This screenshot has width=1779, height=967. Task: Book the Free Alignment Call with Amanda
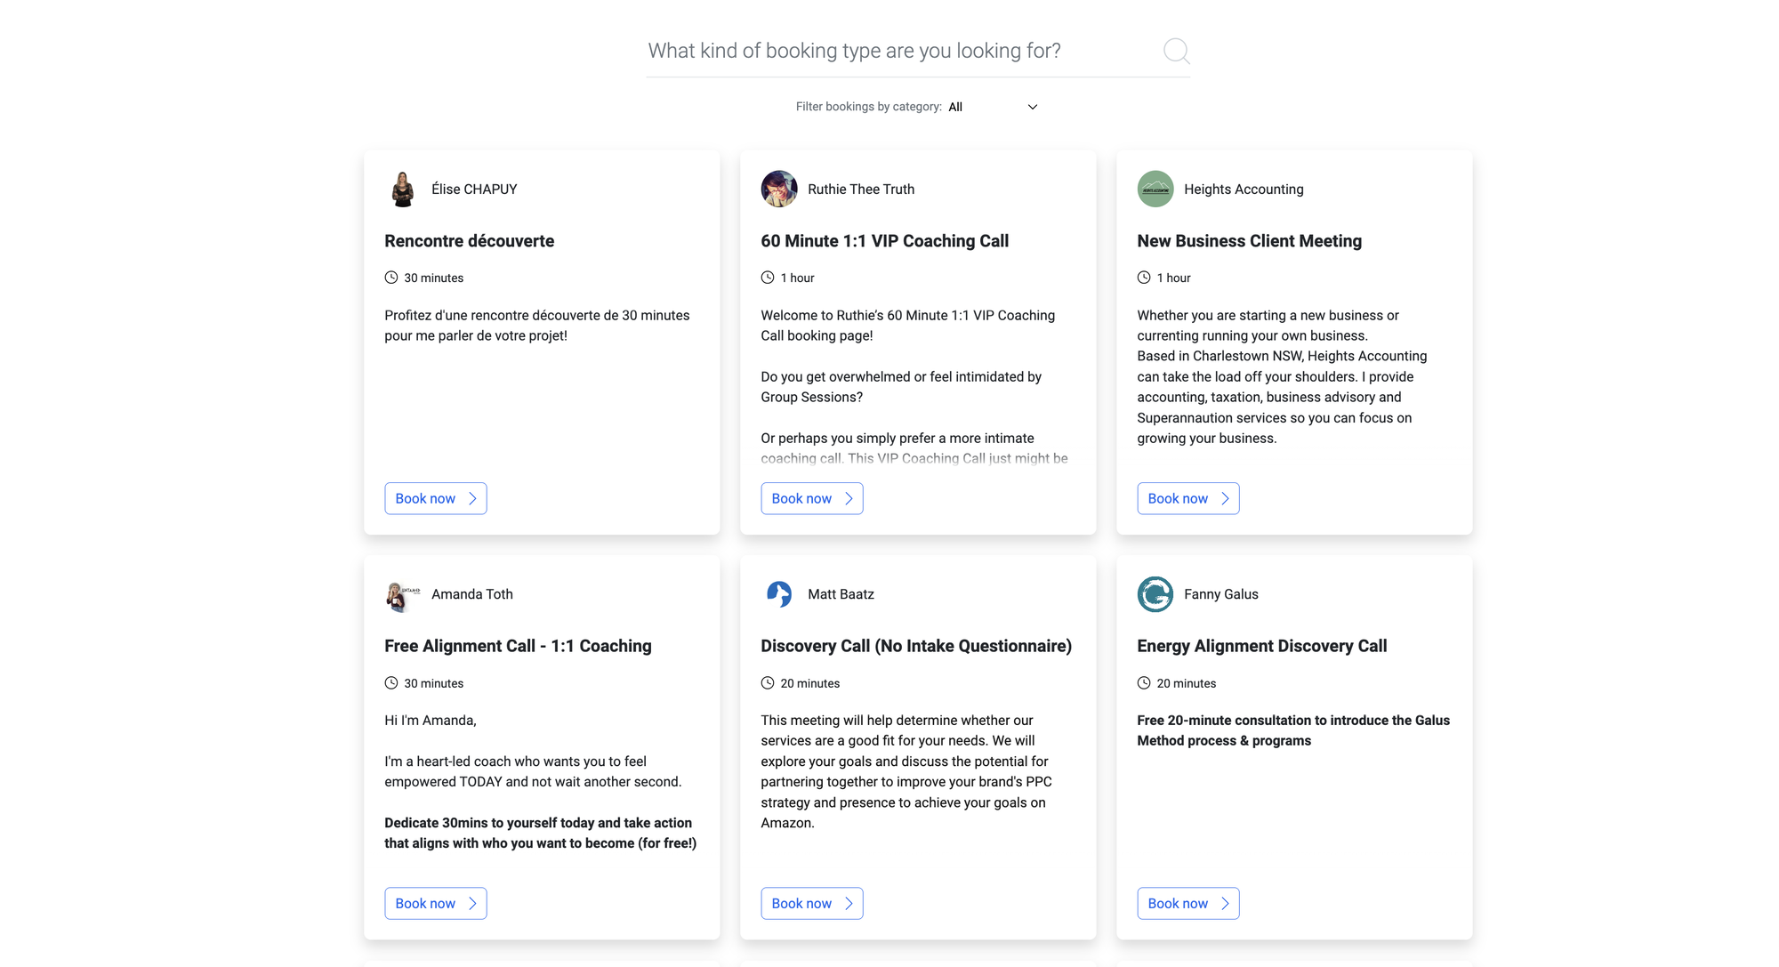coord(436,903)
